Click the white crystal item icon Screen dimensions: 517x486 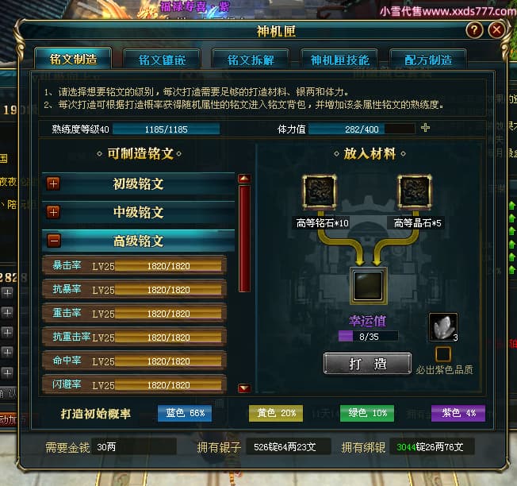click(x=442, y=327)
